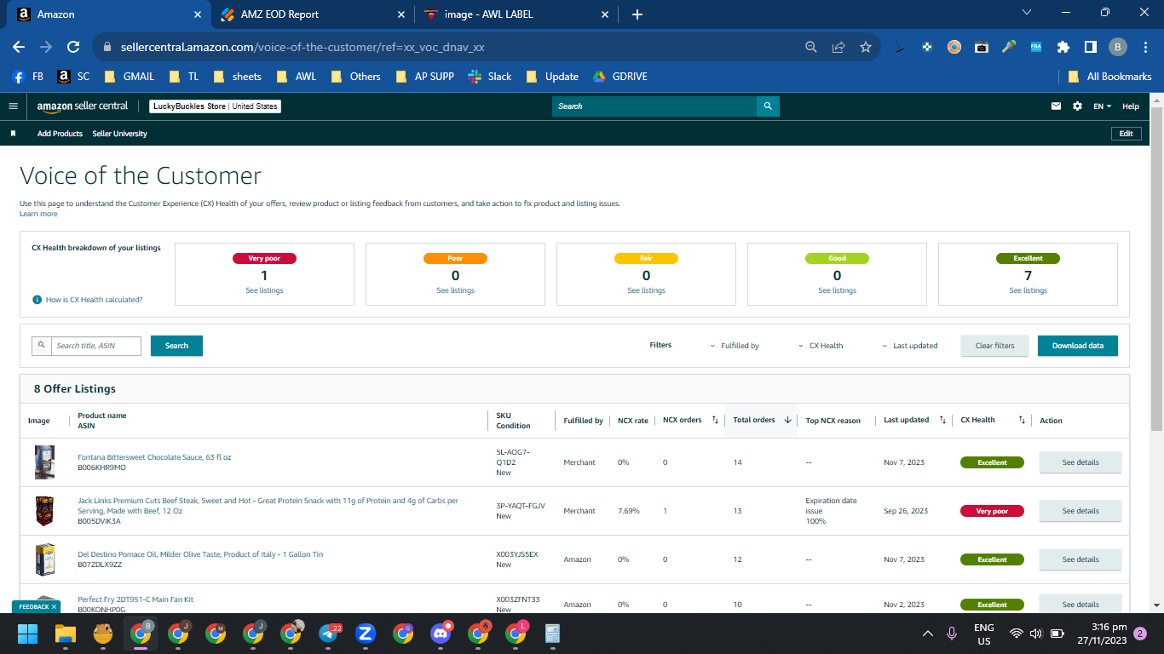This screenshot has height=654, width=1164.
Task: Close the FEEDBACK tab
Action: point(55,607)
